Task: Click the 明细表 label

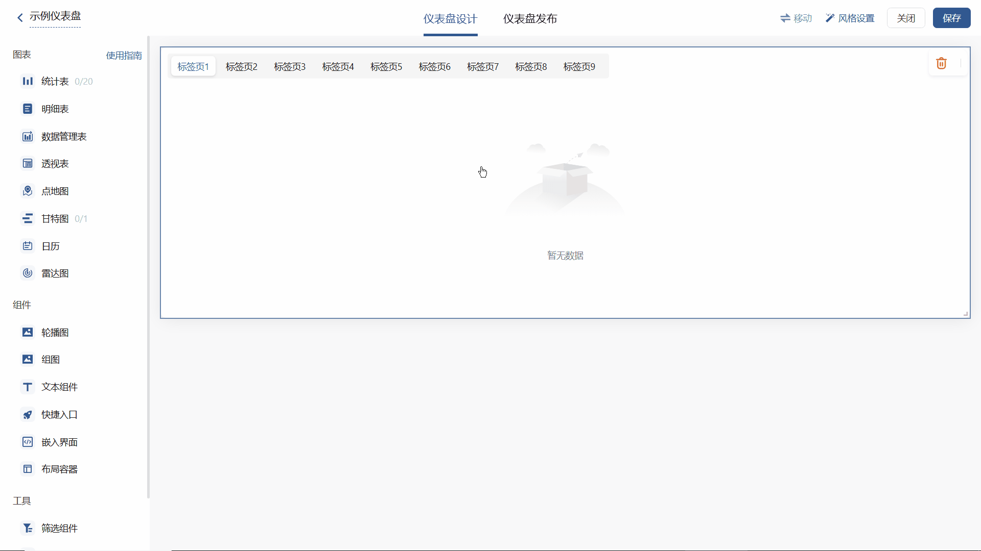Action: pyautogui.click(x=55, y=109)
